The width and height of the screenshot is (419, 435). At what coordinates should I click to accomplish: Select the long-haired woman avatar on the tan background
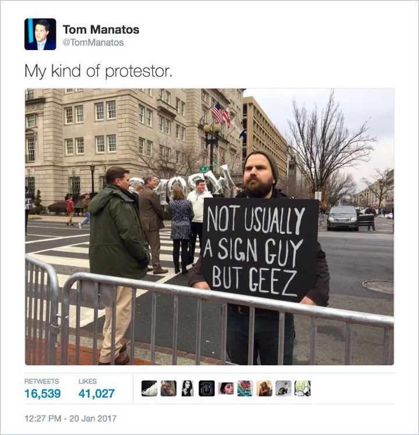[264, 388]
